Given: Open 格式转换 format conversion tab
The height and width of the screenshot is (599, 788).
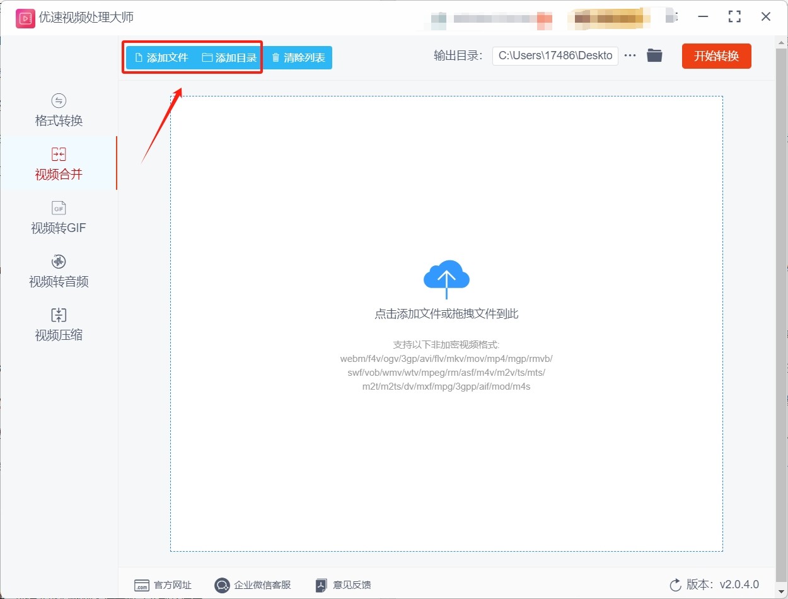Looking at the screenshot, I should 59,111.
